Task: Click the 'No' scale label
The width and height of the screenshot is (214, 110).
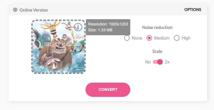Action: coord(148,62)
